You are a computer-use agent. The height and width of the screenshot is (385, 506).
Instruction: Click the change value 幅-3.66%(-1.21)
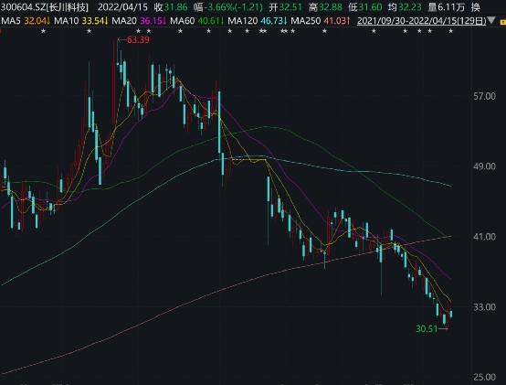click(228, 7)
